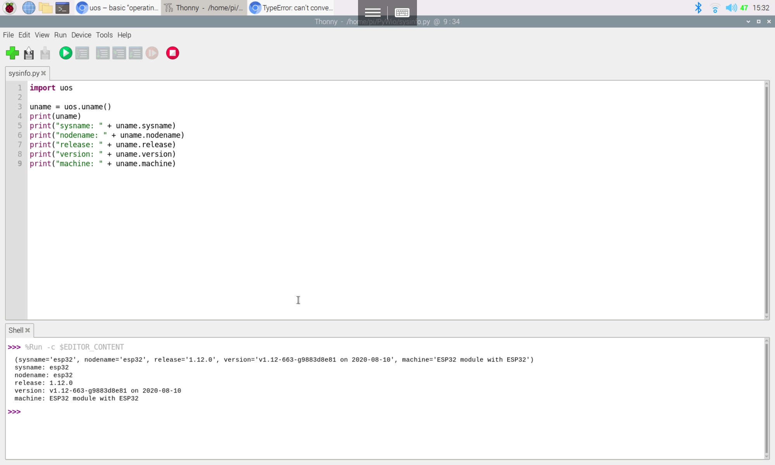Close the Shell panel tab
Image resolution: width=775 pixels, height=465 pixels.
click(x=28, y=331)
